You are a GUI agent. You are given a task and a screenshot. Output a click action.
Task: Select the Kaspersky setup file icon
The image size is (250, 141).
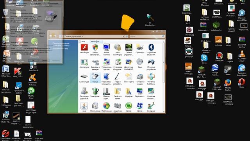18,72
